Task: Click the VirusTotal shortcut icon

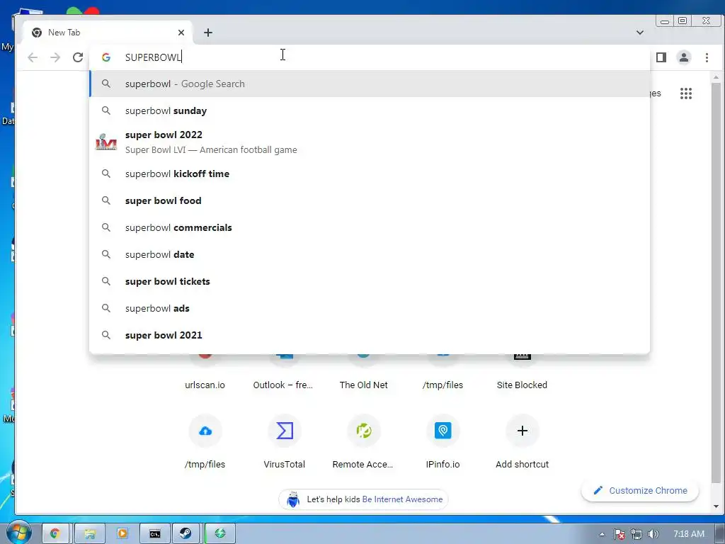Action: pos(285,431)
